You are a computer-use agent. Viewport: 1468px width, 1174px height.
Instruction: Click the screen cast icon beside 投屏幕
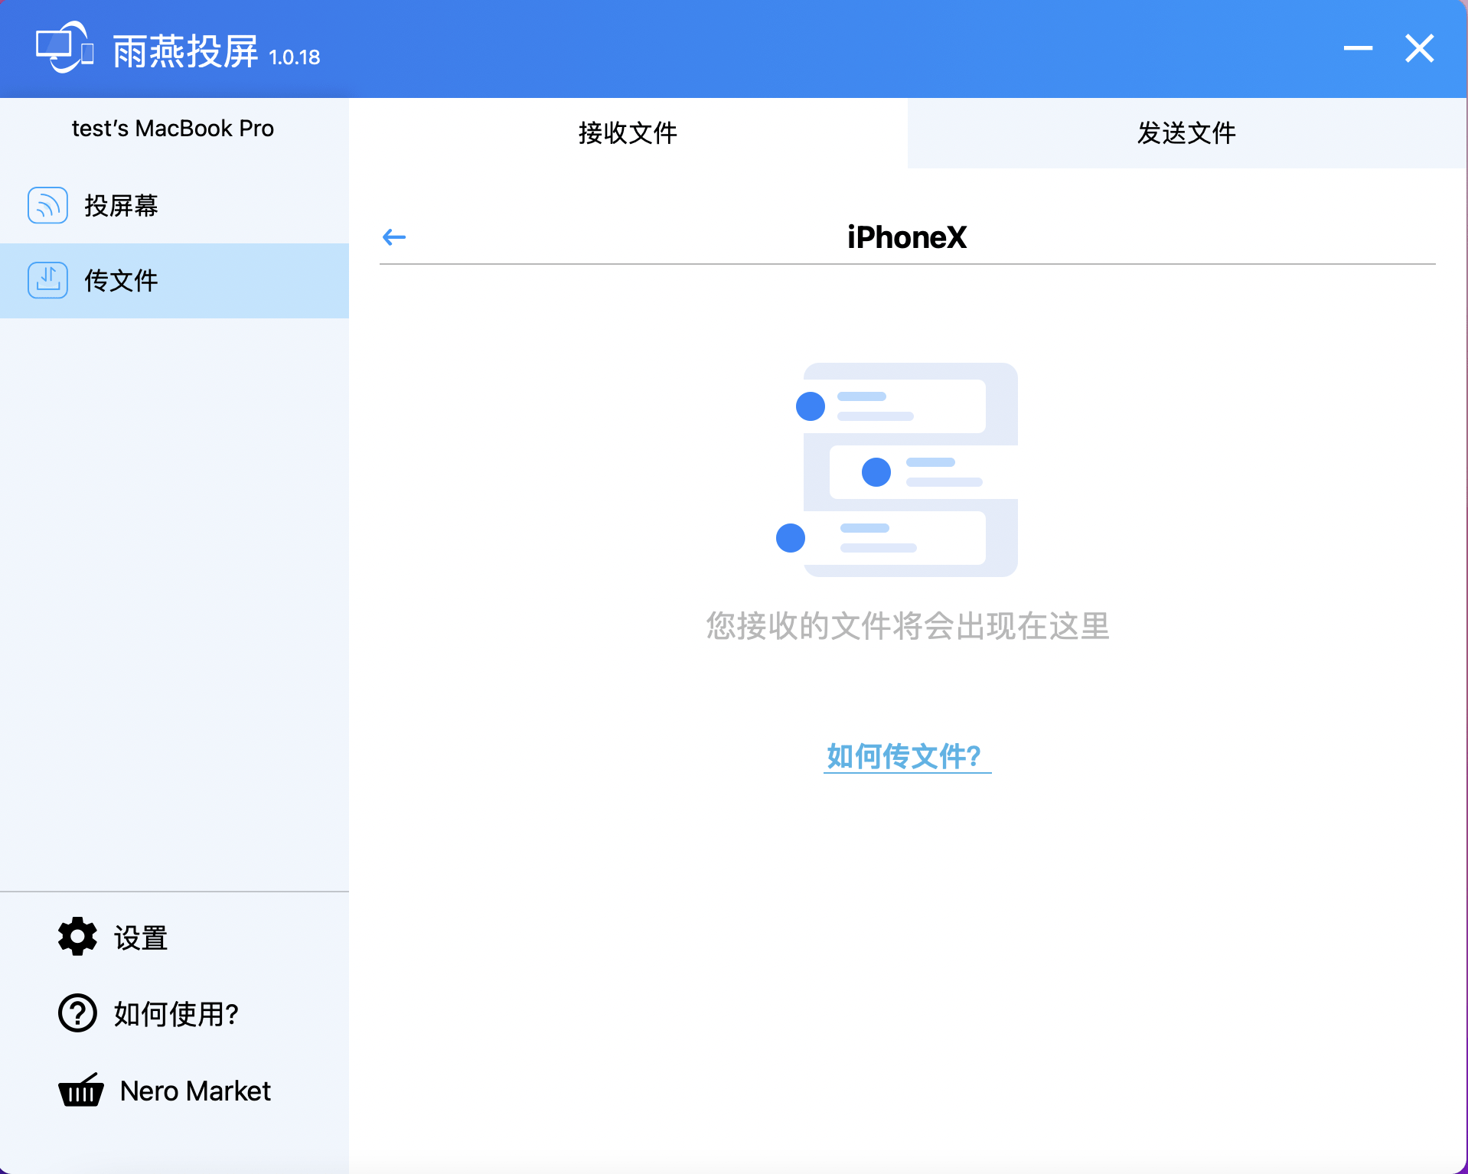point(47,205)
